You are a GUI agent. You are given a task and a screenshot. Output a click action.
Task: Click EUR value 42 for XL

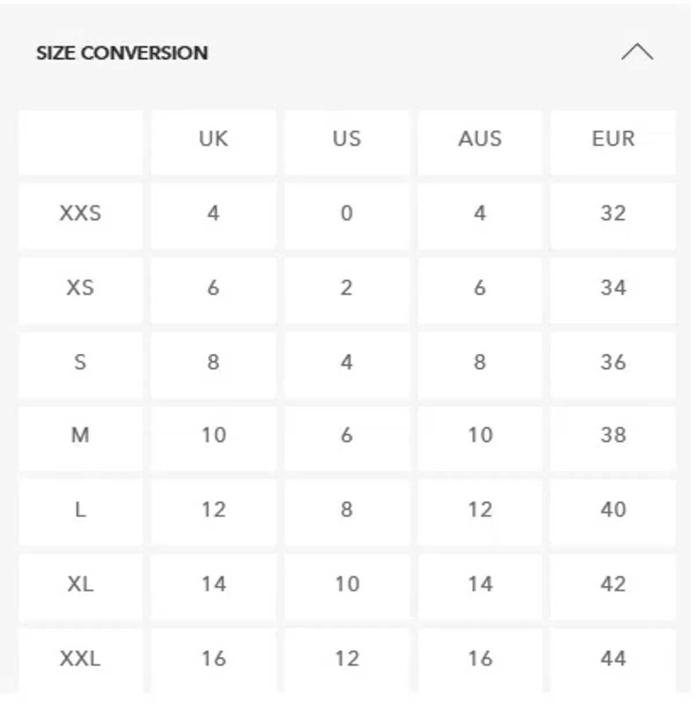pos(613,584)
